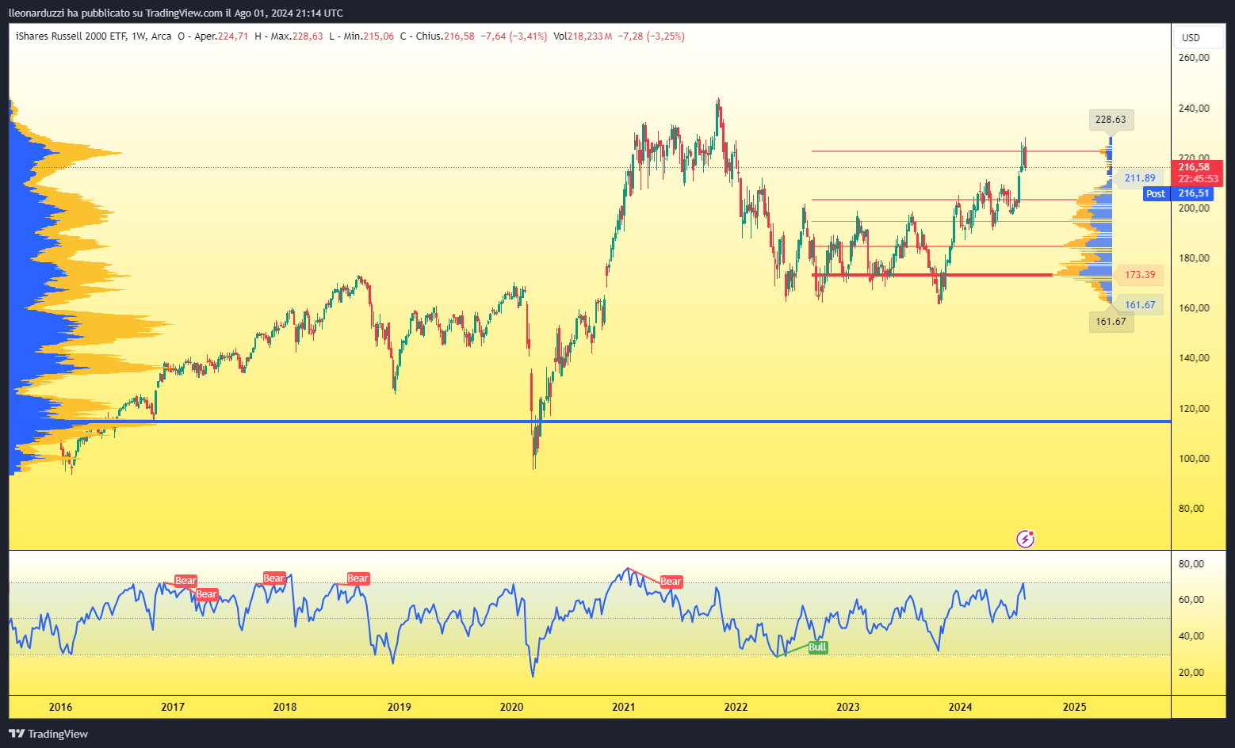Select the thick red horizontal line at 173

[x=932, y=275]
